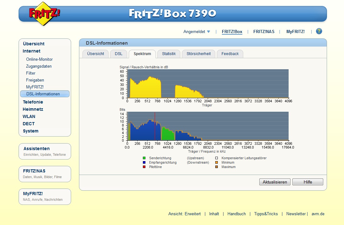Open the MyFRITZ! header link
This screenshot has width=344, height=225.
(295, 31)
